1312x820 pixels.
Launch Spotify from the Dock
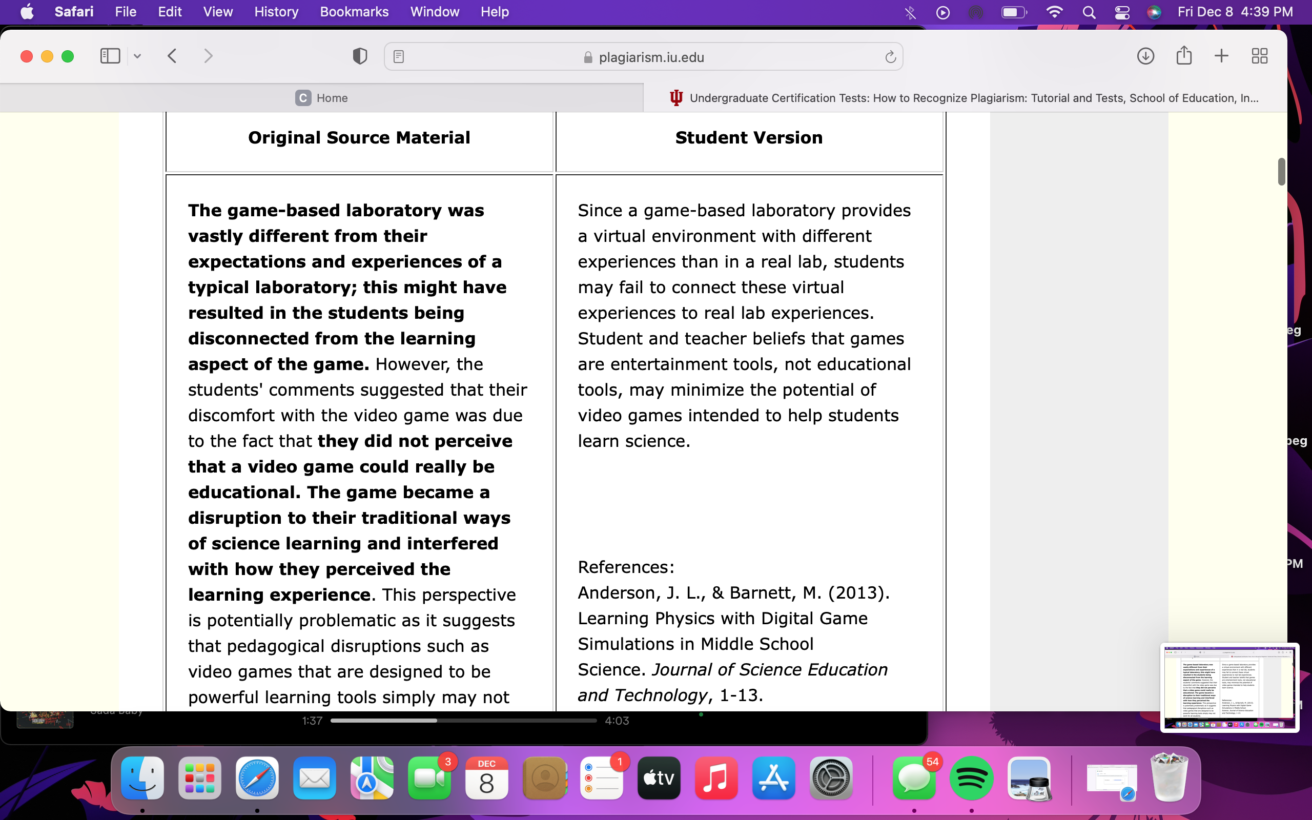(x=971, y=778)
